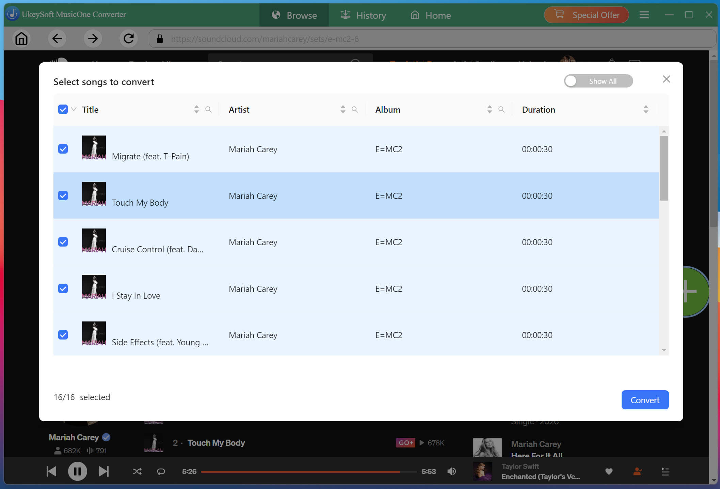Pause the playing track
The height and width of the screenshot is (489, 720).
pos(77,471)
